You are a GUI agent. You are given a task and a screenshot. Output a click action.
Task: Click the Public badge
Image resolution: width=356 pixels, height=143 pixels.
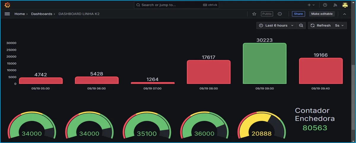[267, 14]
